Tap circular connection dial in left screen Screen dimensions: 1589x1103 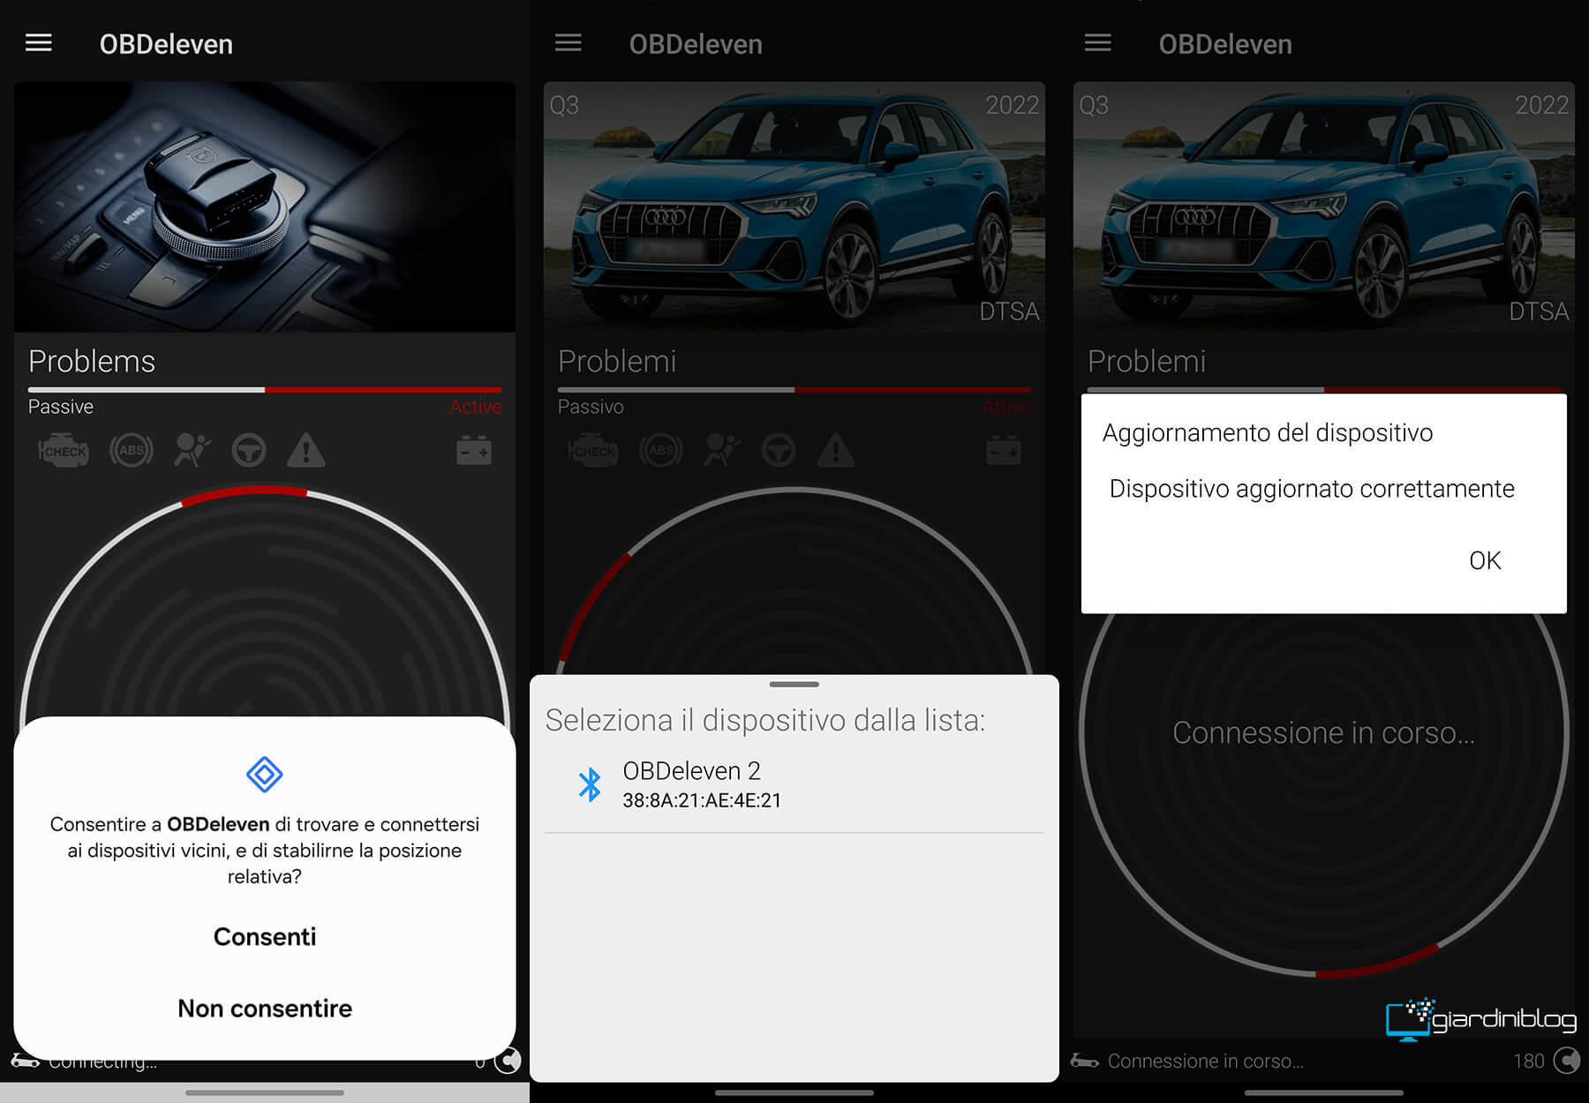point(265,602)
